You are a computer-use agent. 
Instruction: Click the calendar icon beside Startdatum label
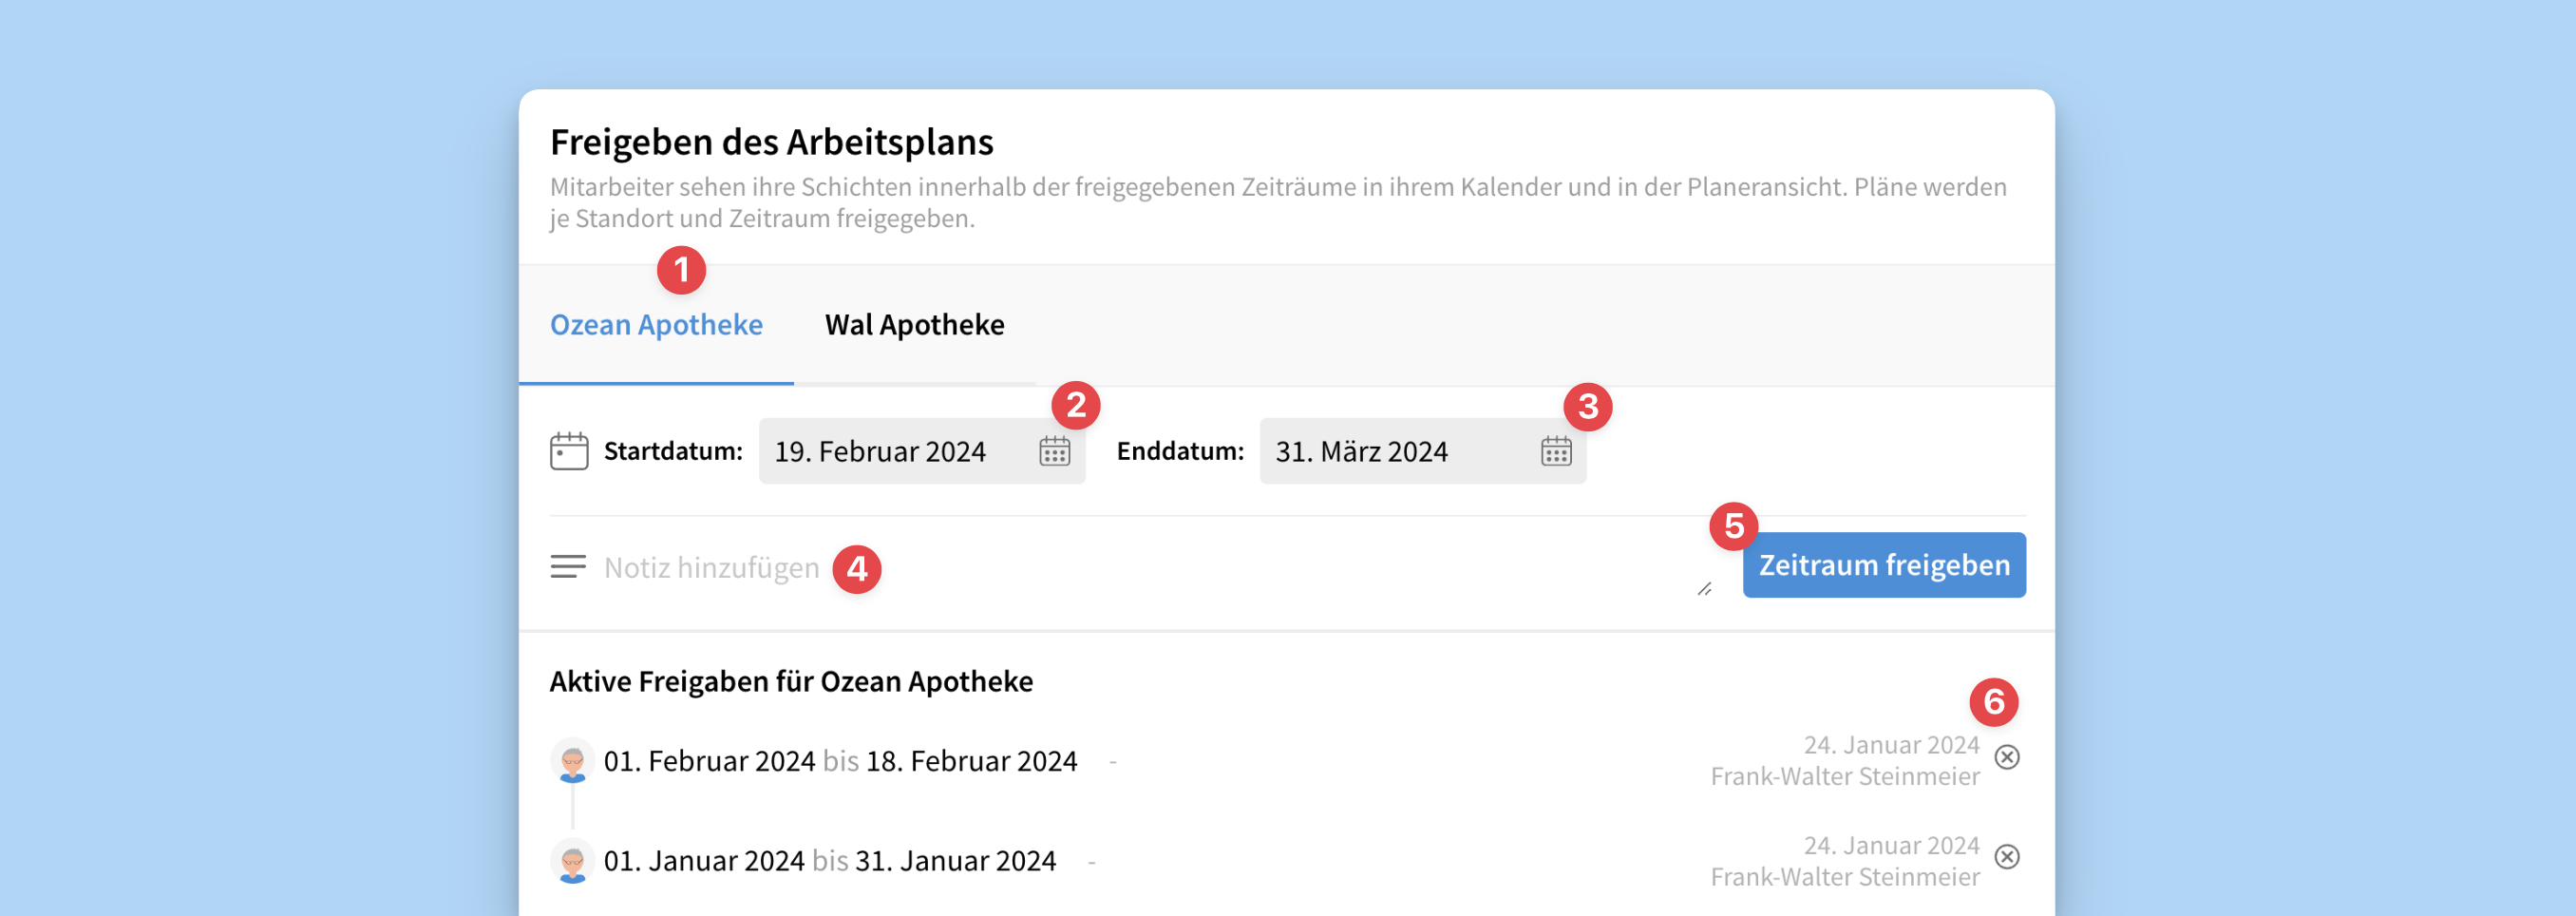569,452
